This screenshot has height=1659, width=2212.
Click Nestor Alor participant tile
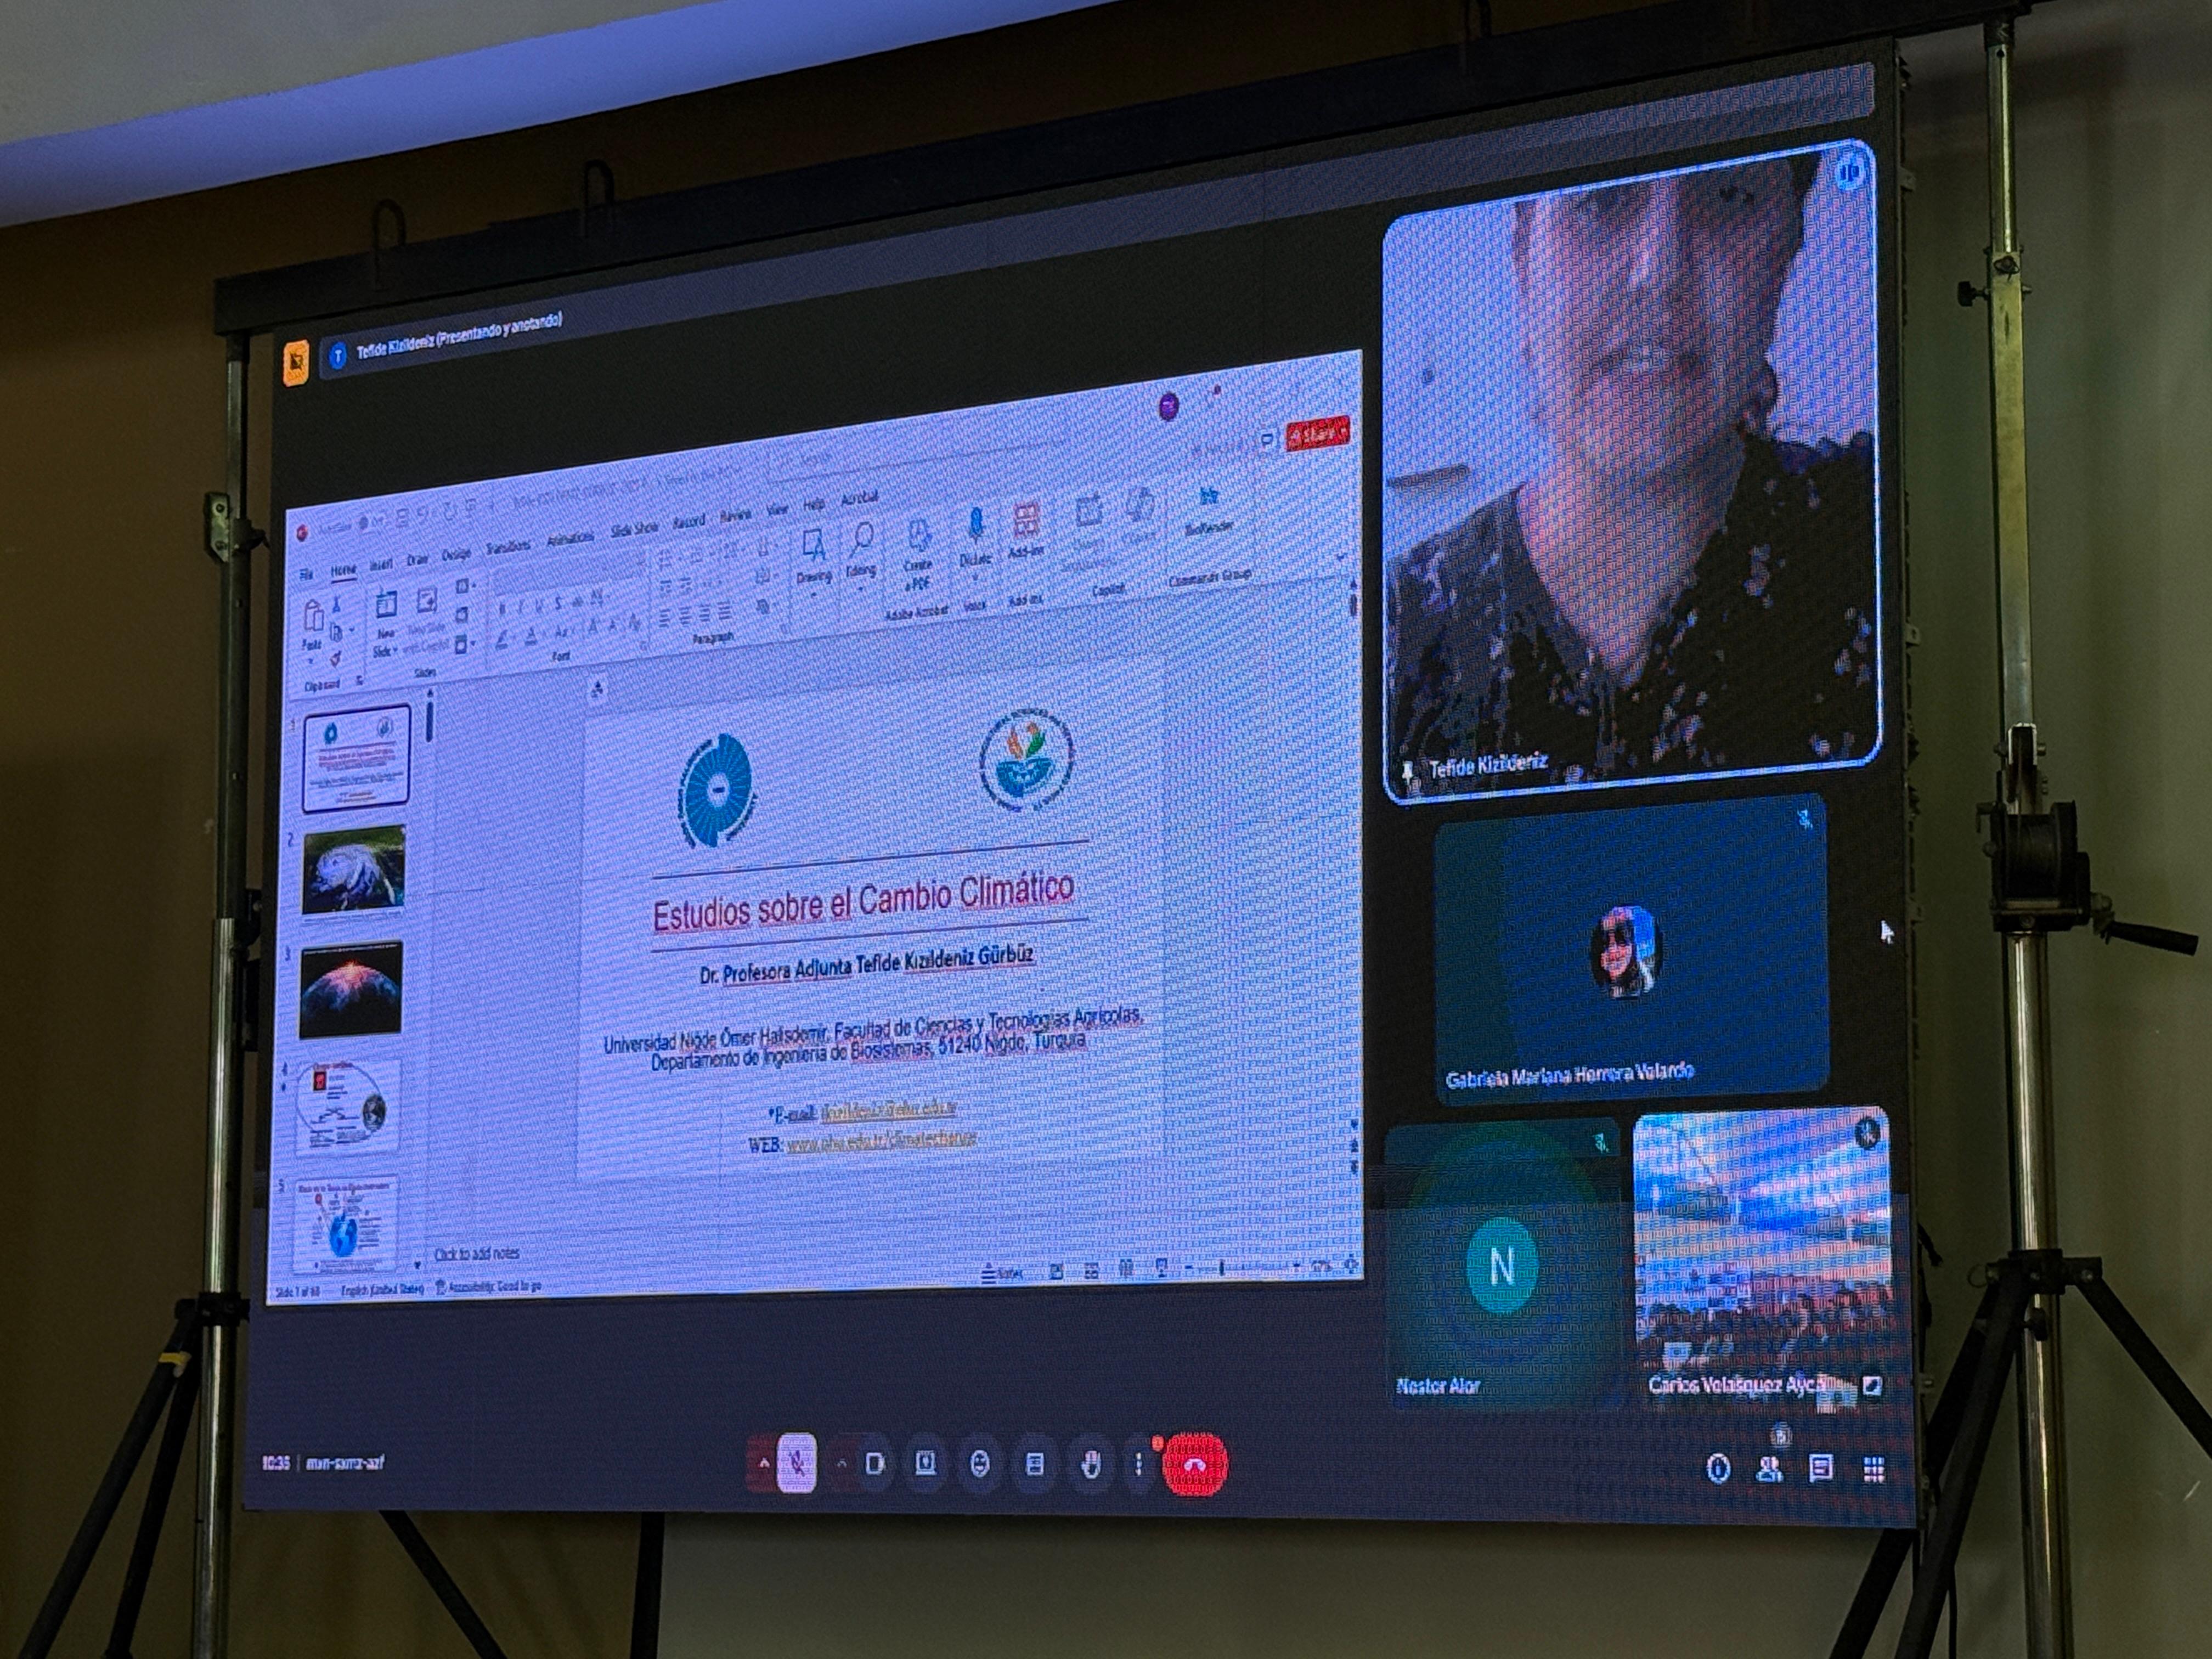point(1501,1264)
